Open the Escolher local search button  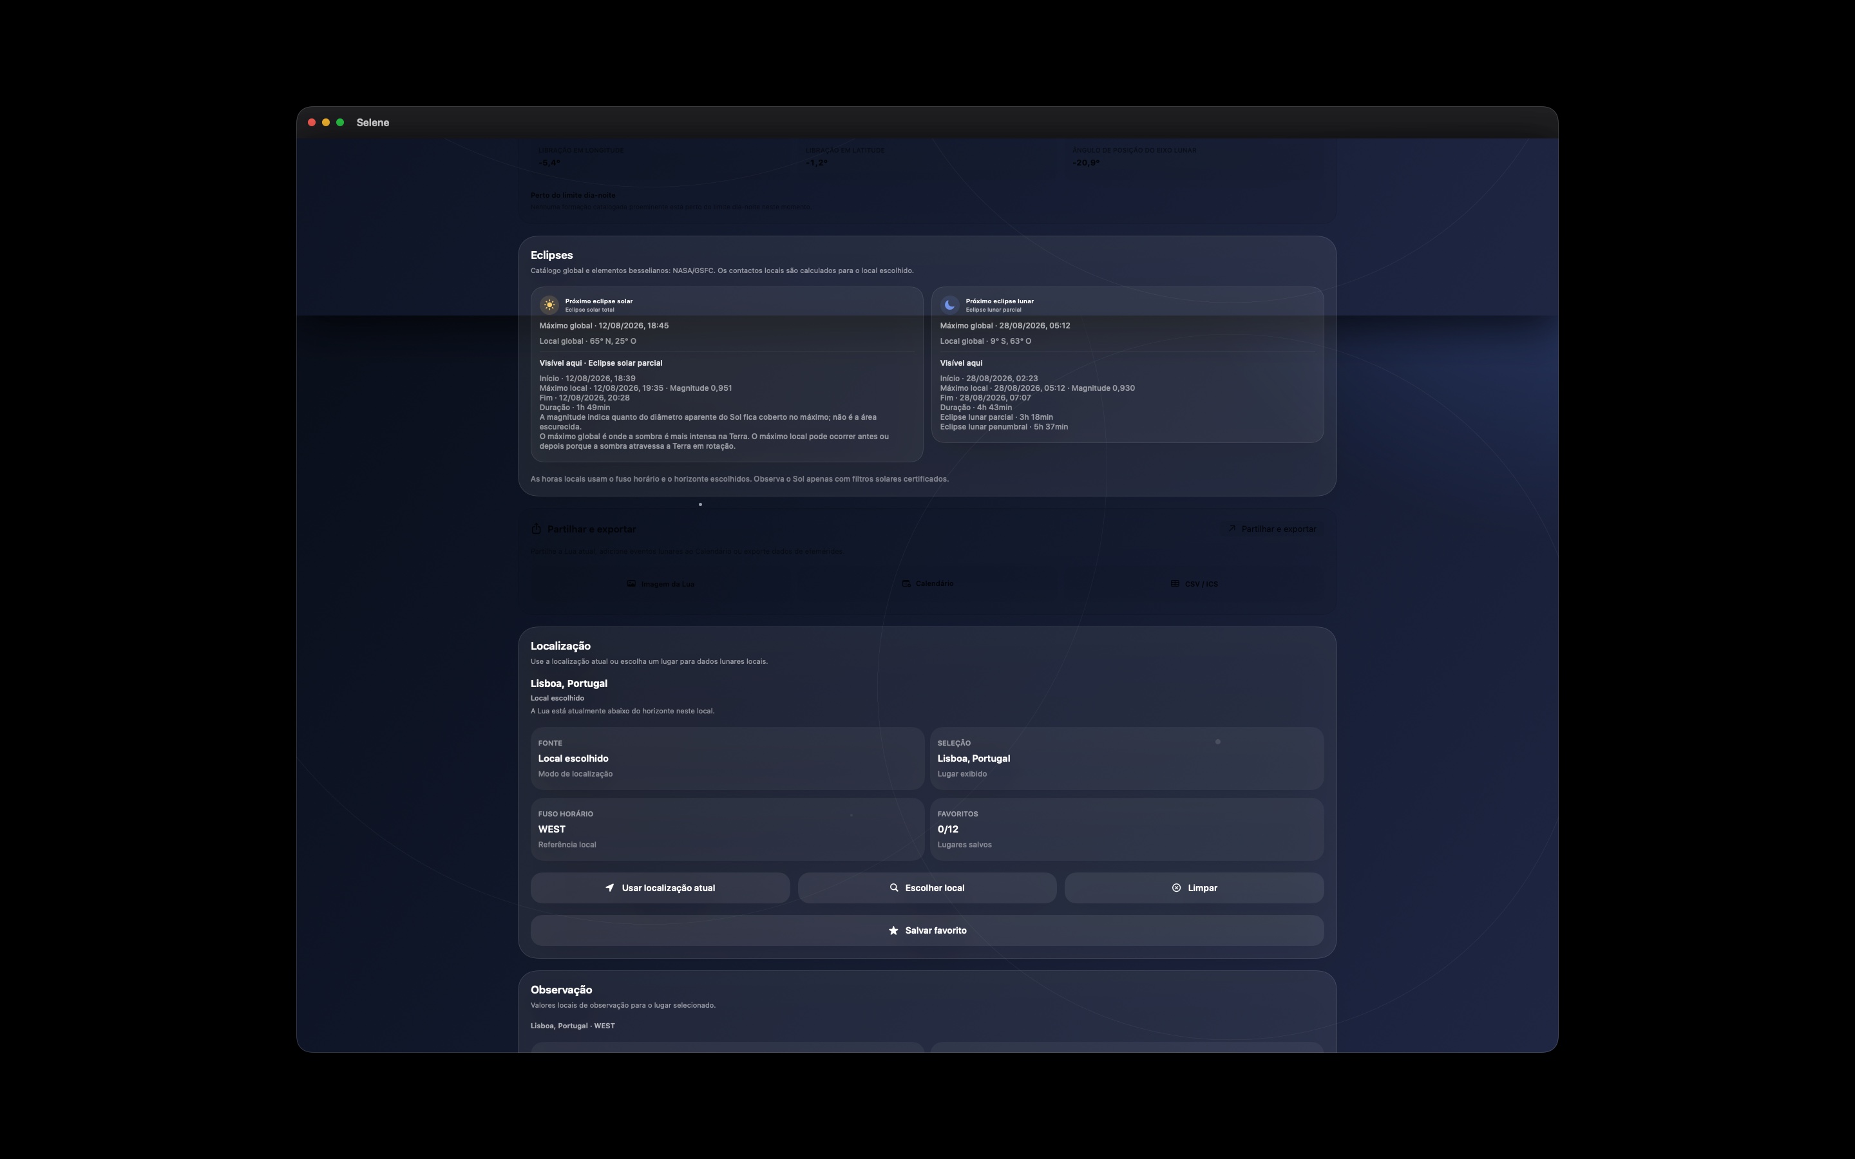927,888
